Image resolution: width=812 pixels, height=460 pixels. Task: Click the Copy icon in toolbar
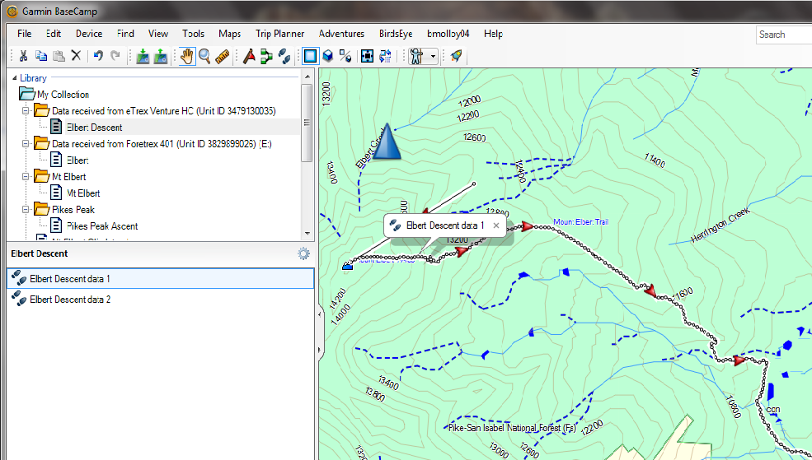click(41, 56)
